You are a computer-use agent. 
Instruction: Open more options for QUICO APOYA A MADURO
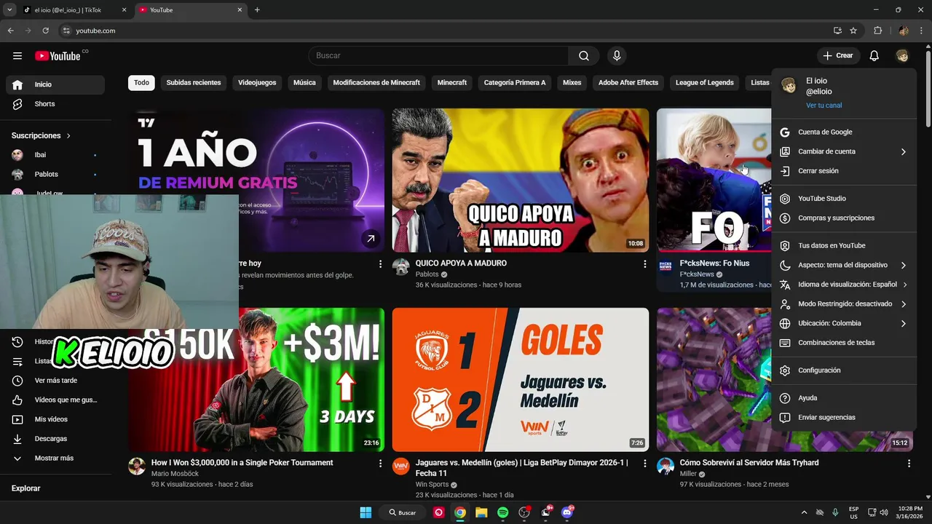644,263
